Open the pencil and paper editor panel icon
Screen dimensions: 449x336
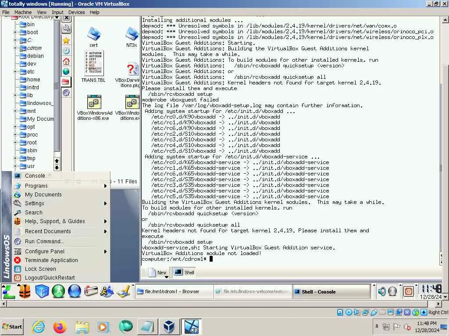click(x=123, y=291)
